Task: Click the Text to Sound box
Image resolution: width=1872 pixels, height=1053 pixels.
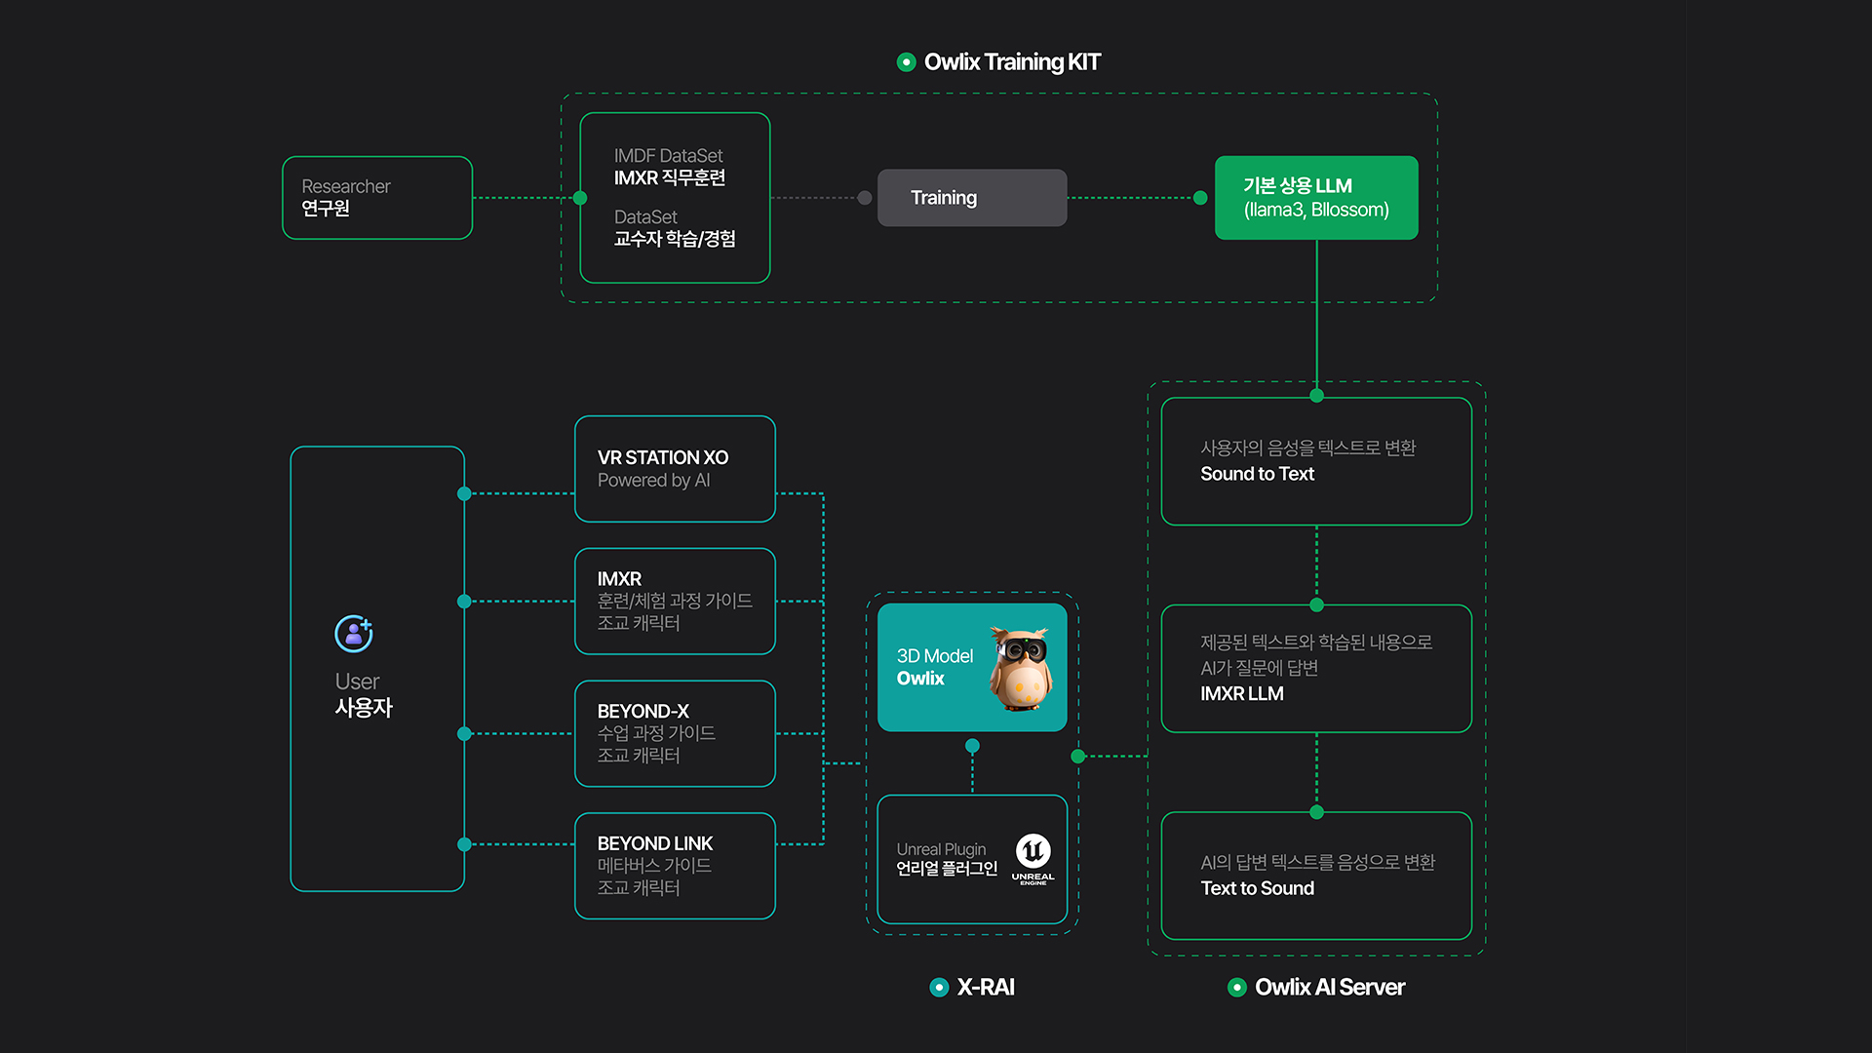Action: [1316, 876]
